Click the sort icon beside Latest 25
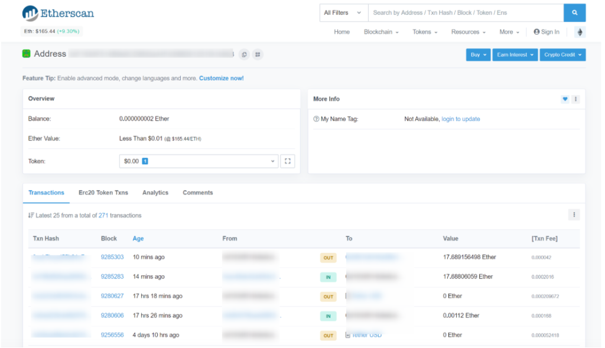This screenshot has width=605, height=348. pyautogui.click(x=31, y=215)
